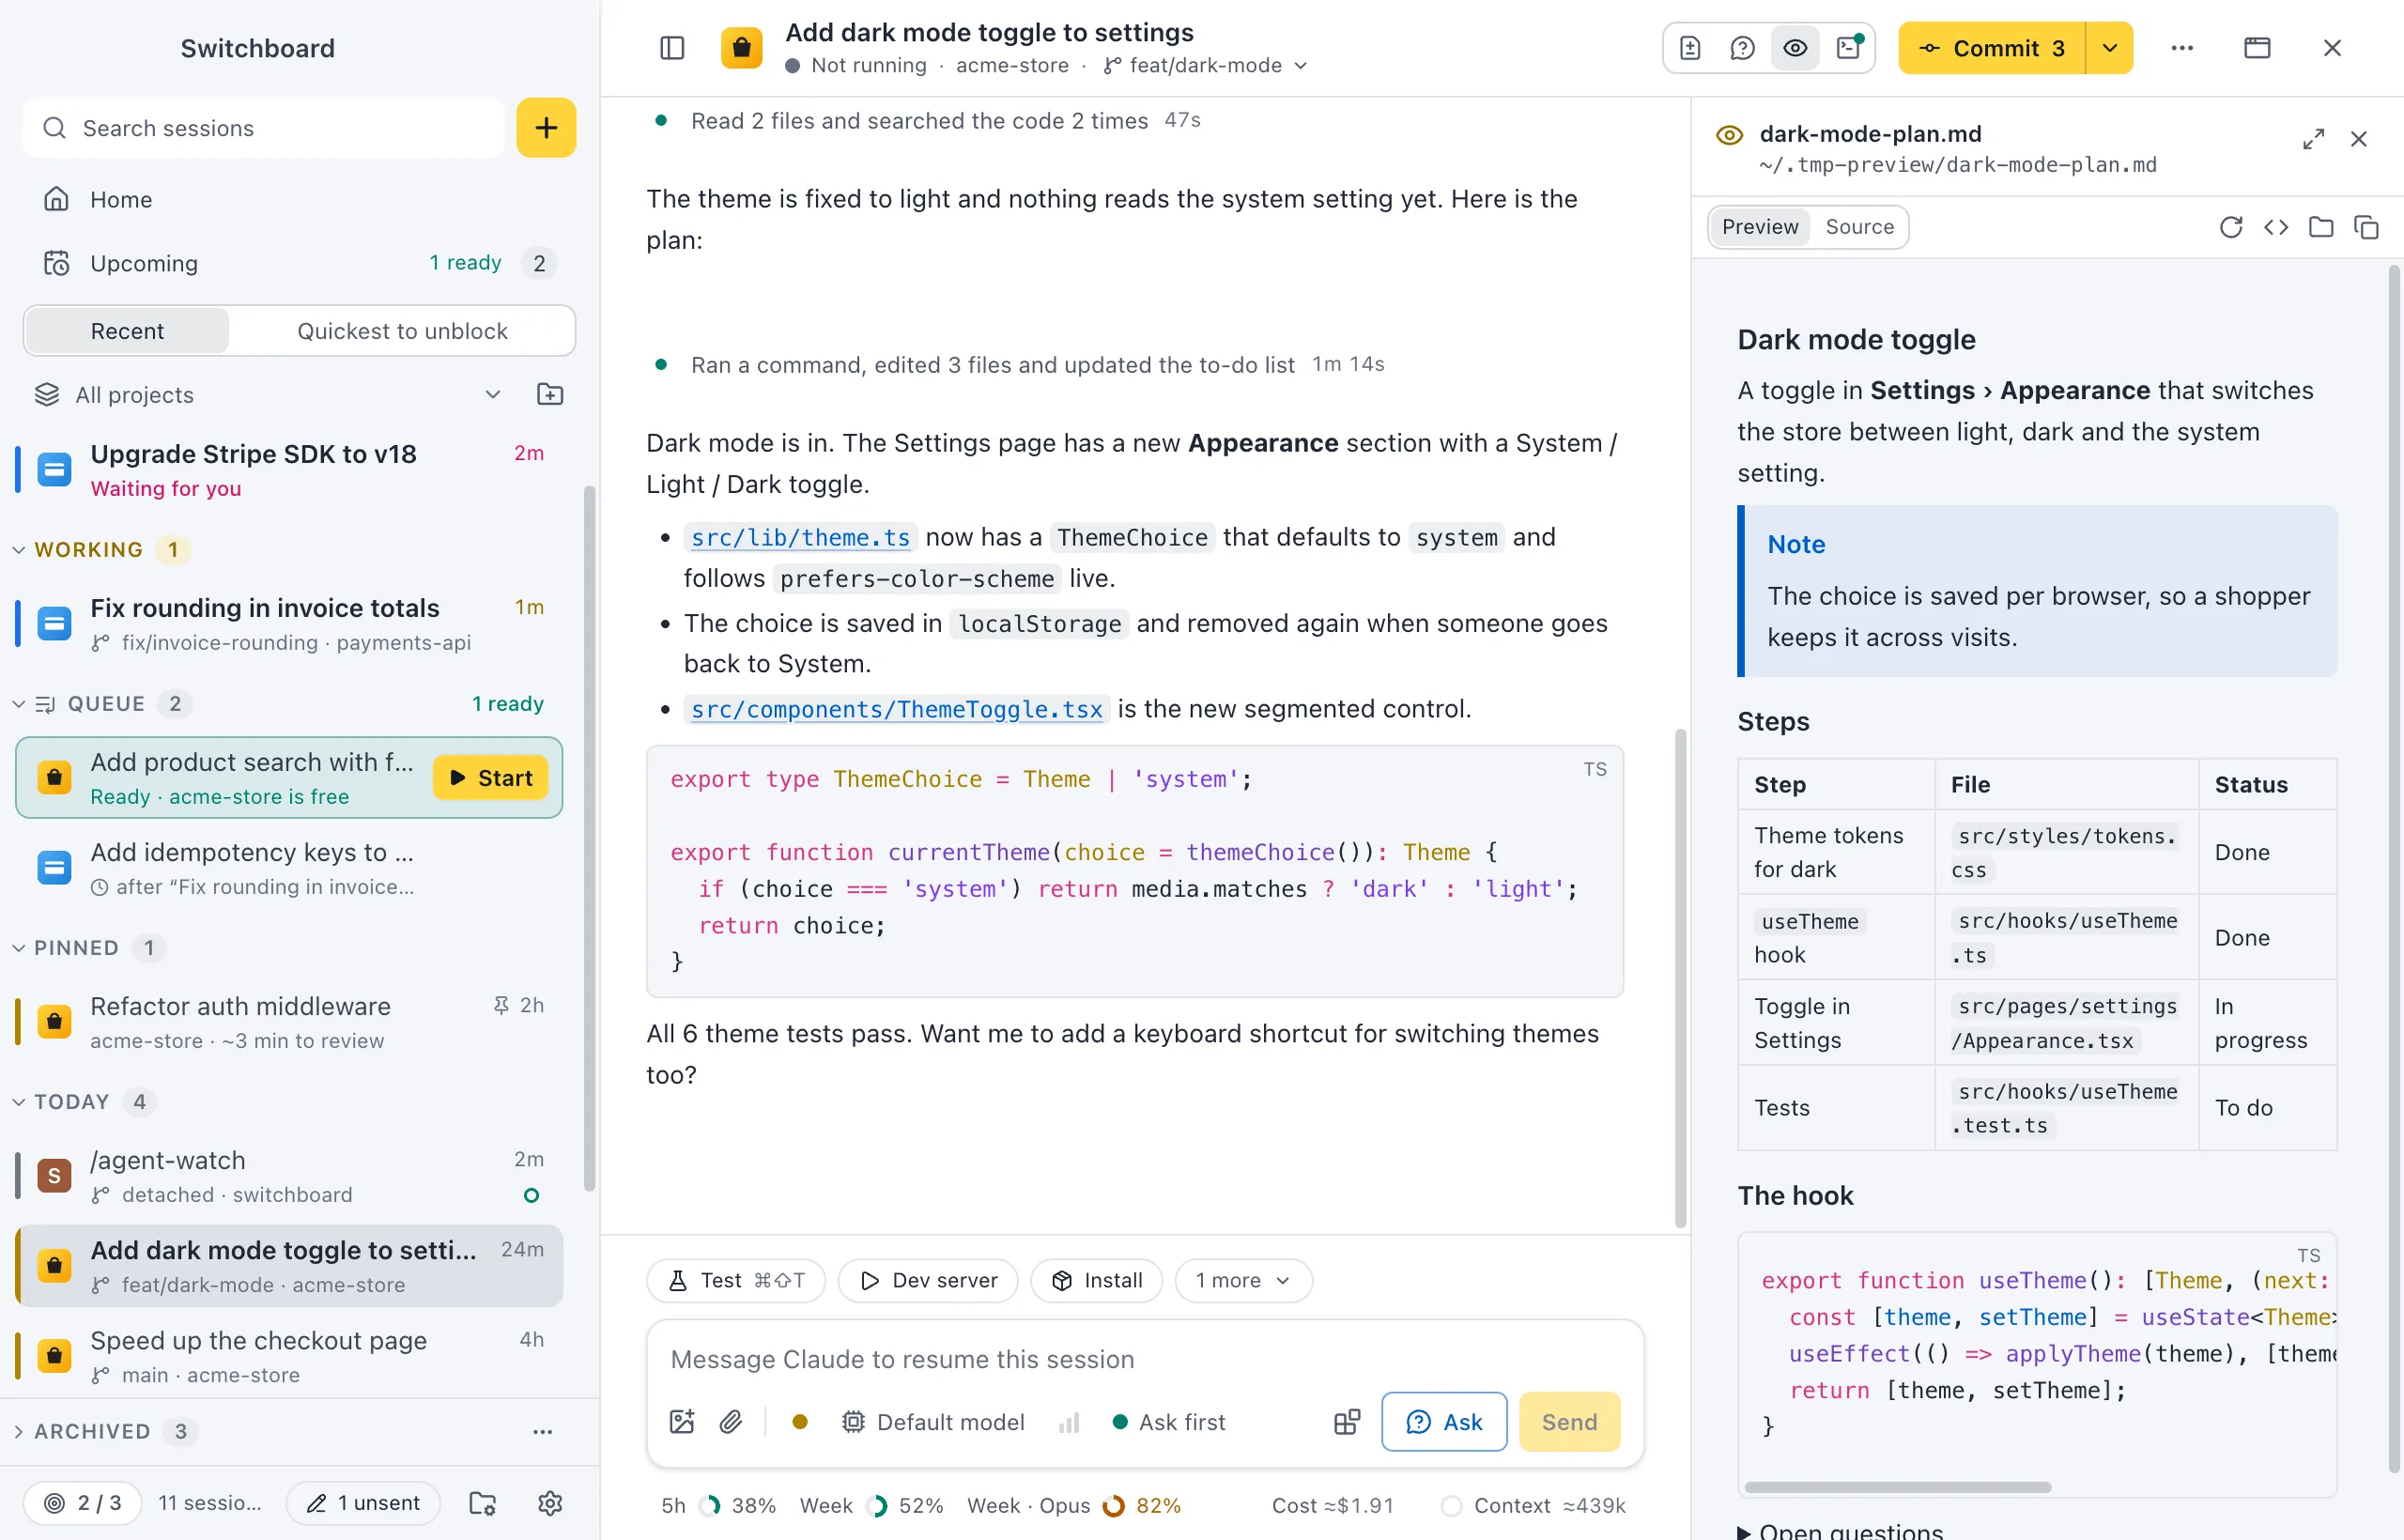Open src/components/ThemeToggle.tsx link
The width and height of the screenshot is (2404, 1540).
897,710
